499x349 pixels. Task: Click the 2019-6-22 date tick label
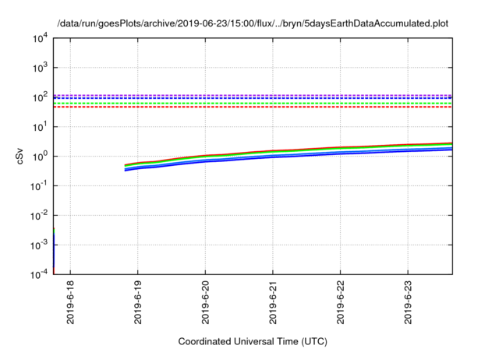click(341, 302)
